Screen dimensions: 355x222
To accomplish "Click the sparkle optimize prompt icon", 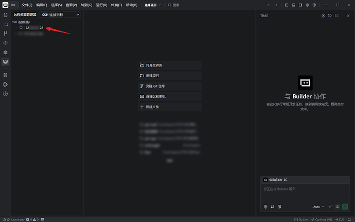I will [x=330, y=207].
